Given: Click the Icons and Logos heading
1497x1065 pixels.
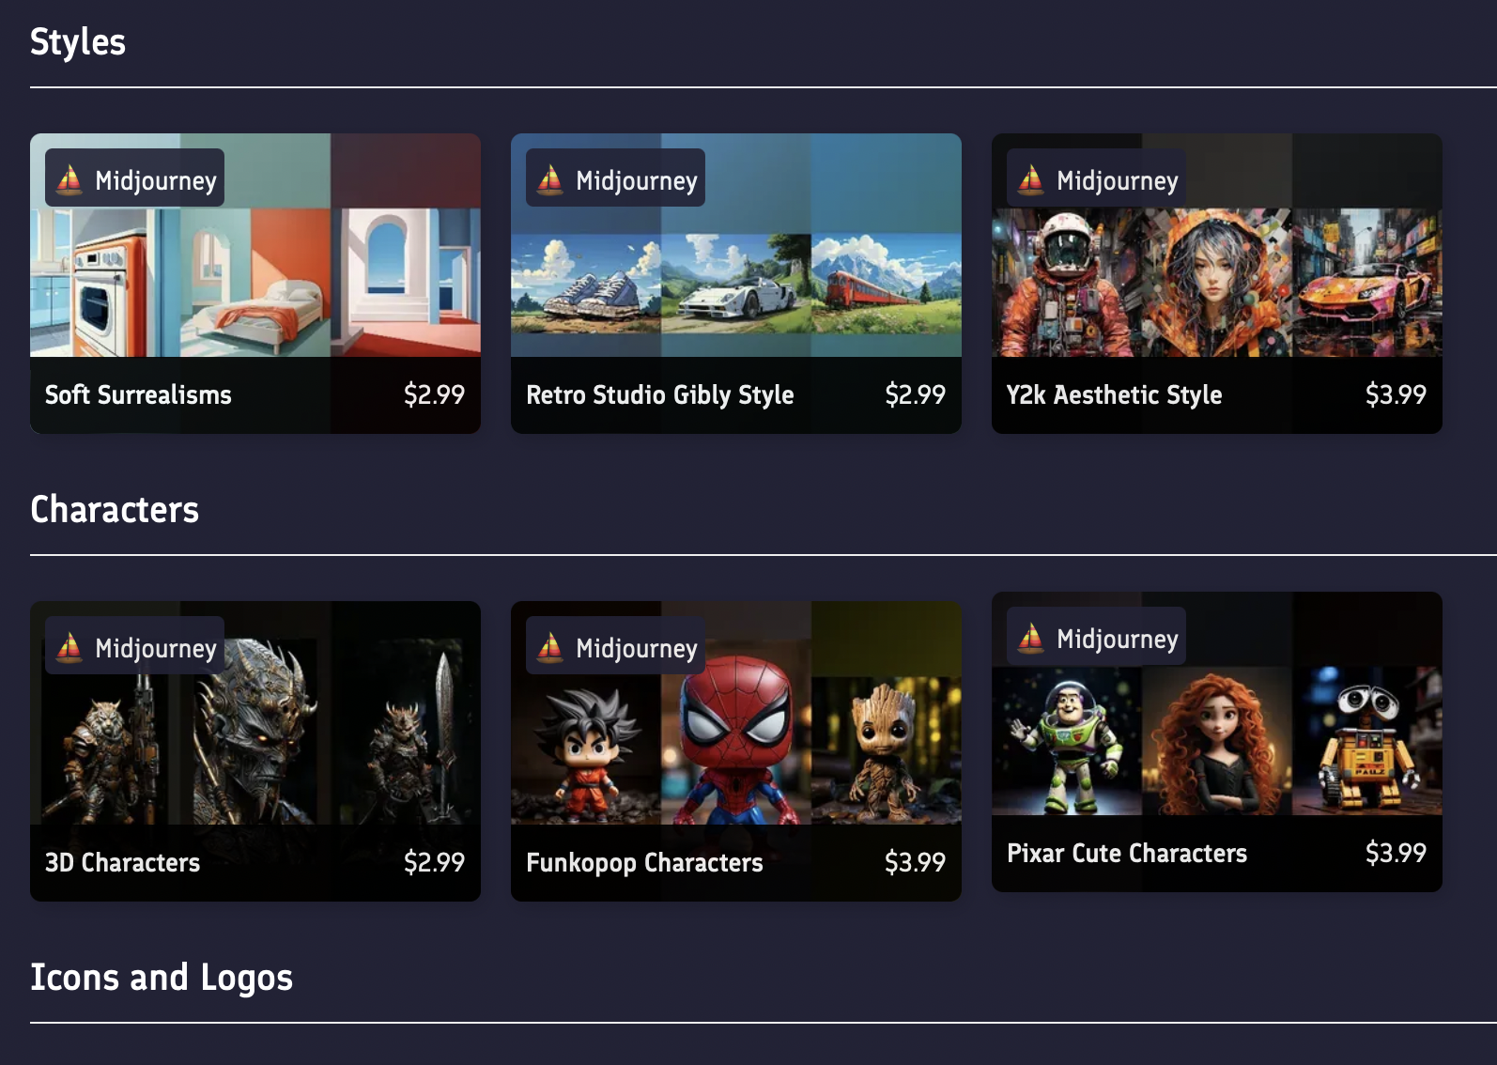Looking at the screenshot, I should tap(162, 977).
